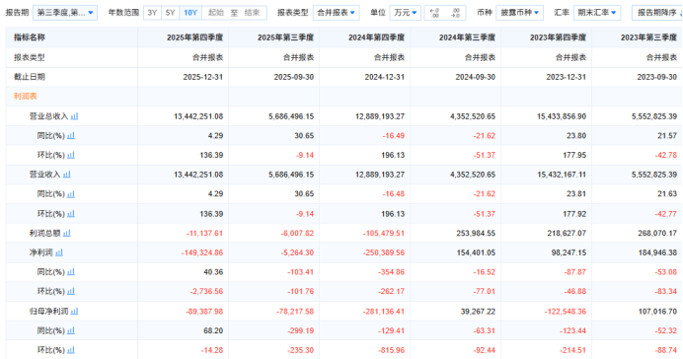The width and height of the screenshot is (683, 359).
Task: Expand the 期末汇率 exchange rate dropdown
Action: click(597, 13)
